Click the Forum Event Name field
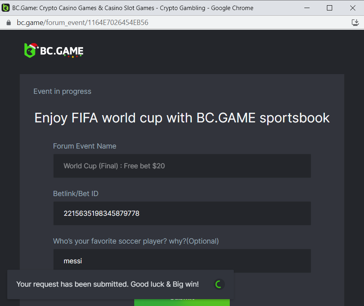The width and height of the screenshot is (364, 306). point(182,166)
